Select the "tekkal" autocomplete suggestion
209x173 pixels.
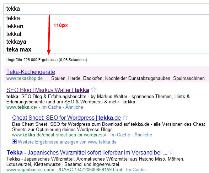106,34
